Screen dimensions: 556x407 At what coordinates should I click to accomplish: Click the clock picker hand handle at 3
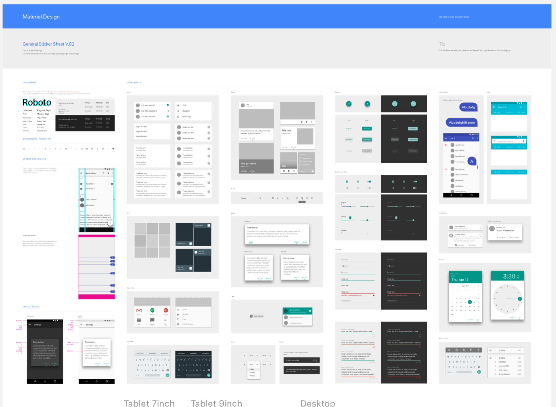[x=520, y=299]
